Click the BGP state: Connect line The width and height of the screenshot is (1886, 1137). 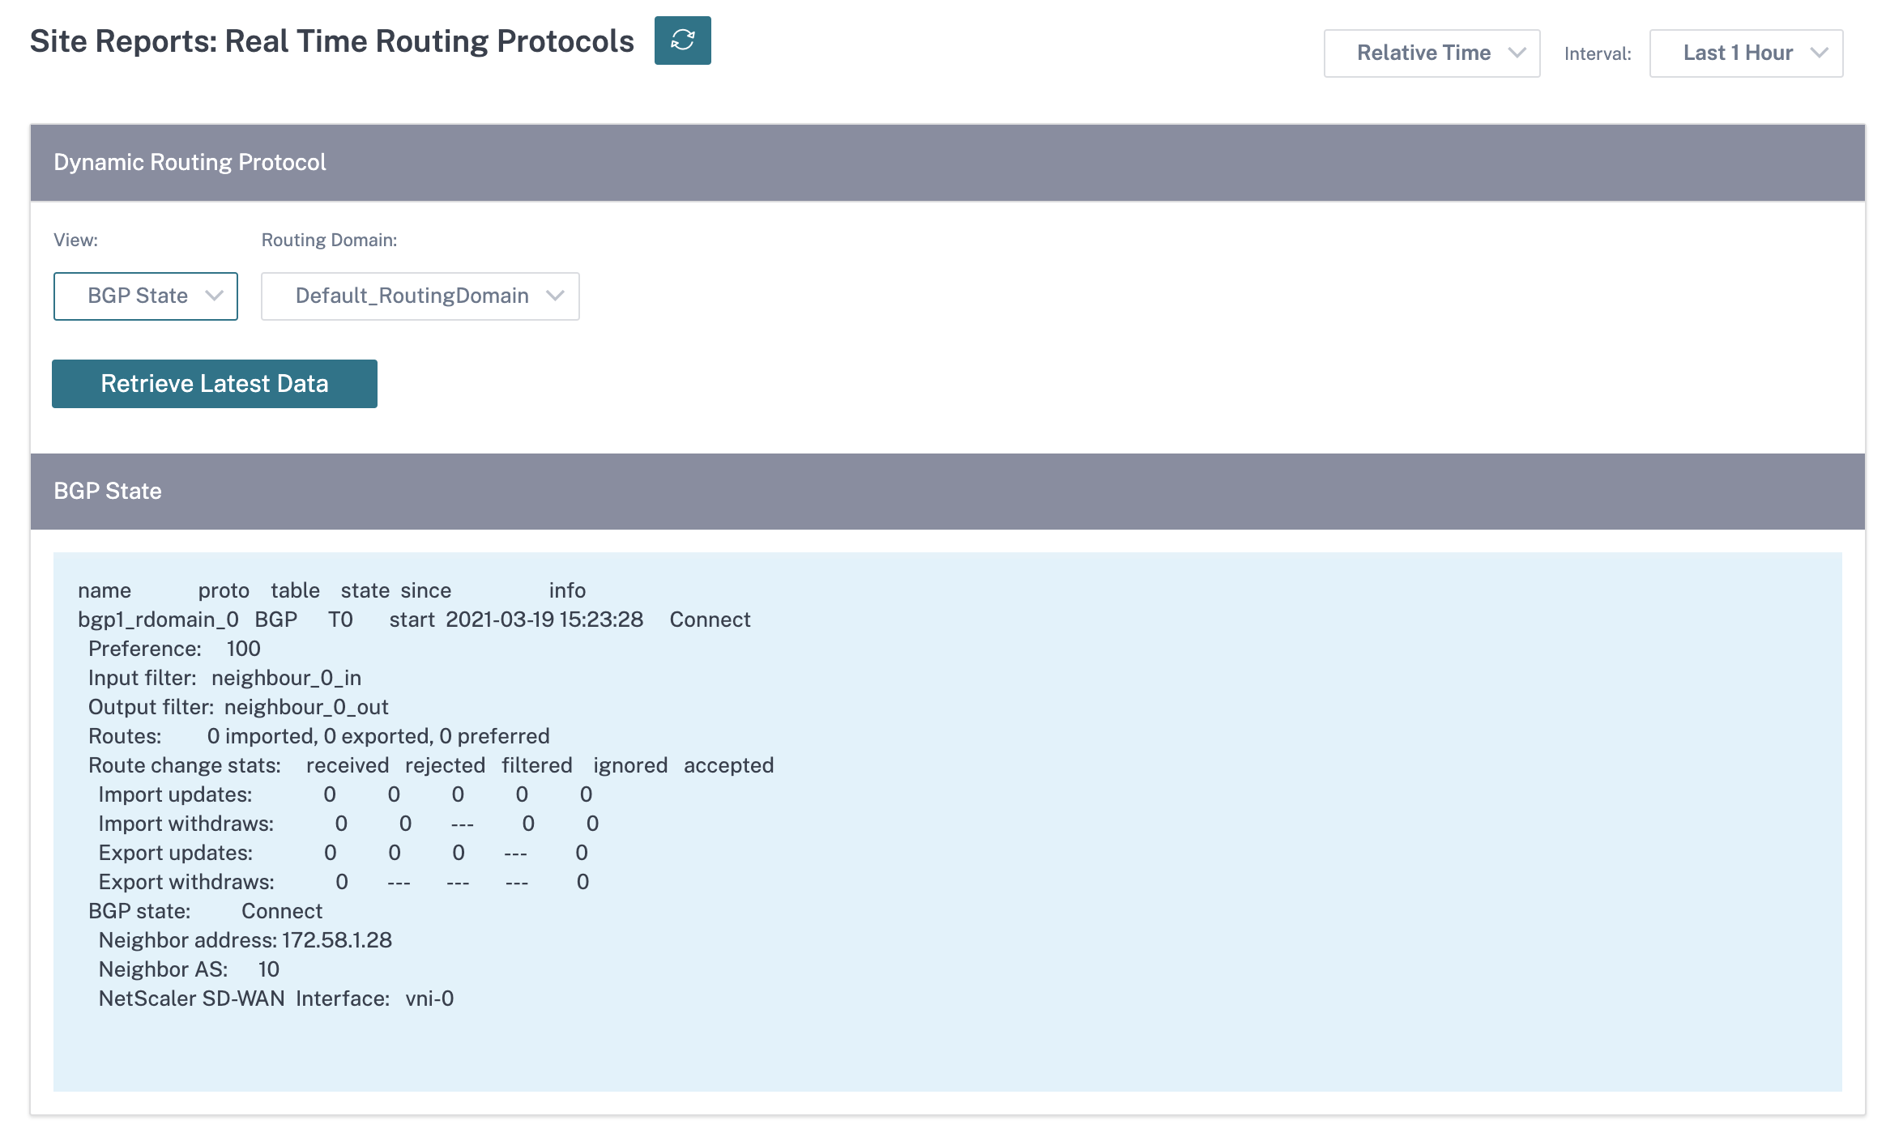(205, 911)
